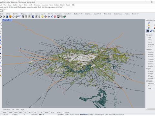Open Millimeters units status bar pane
Image resolution: width=155 pixels, height=116 pixels.
(34, 115)
